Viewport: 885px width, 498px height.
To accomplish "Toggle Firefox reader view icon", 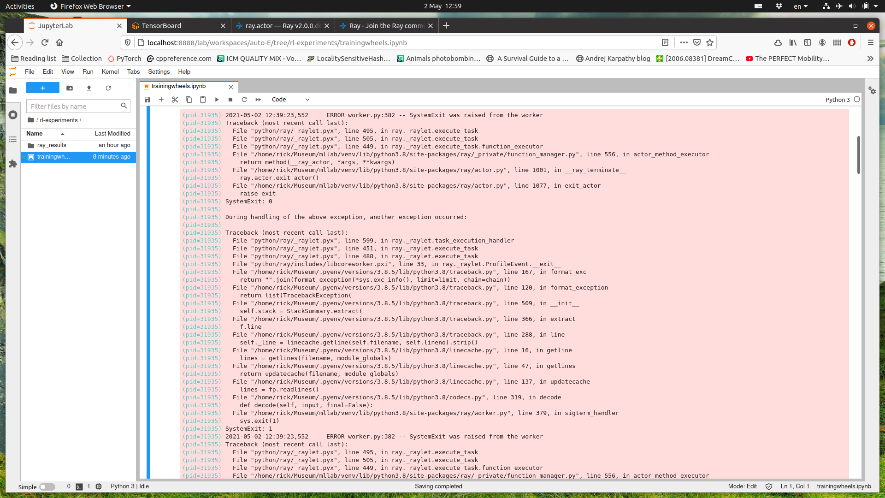I will click(665, 42).
